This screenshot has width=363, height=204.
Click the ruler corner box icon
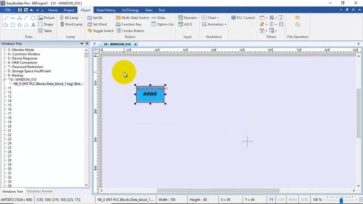tap(96, 50)
